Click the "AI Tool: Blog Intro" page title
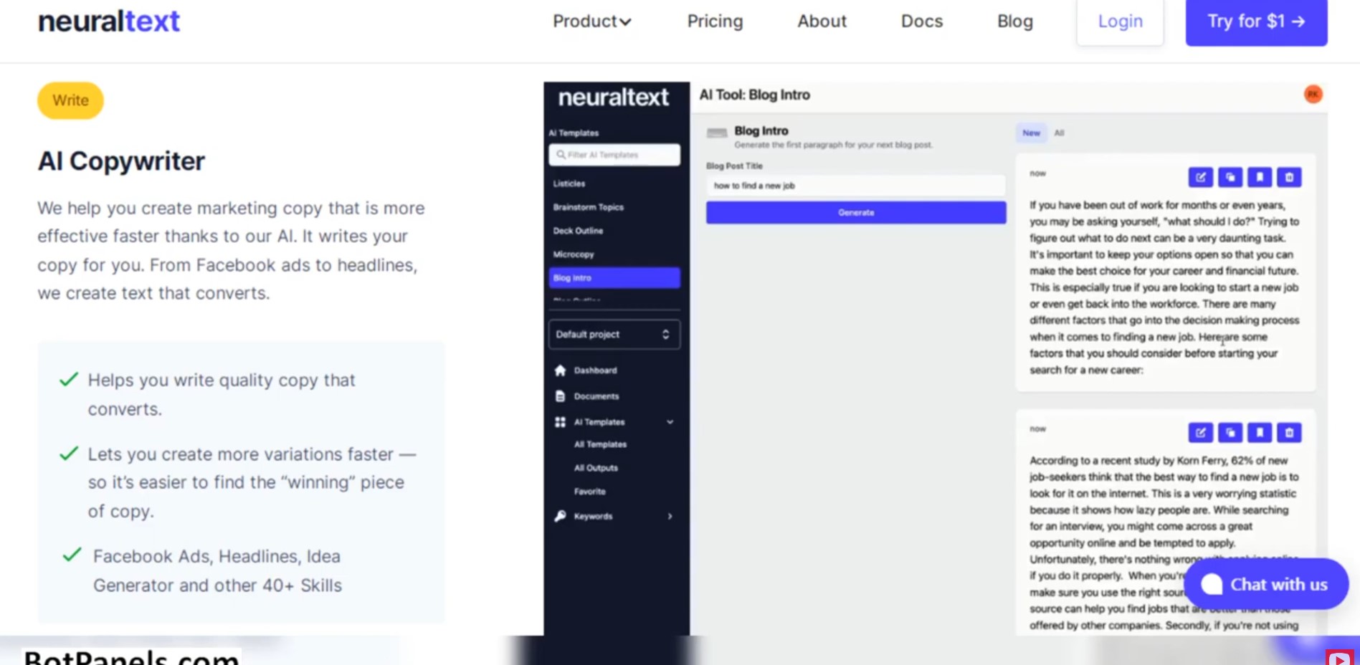Image resolution: width=1360 pixels, height=665 pixels. click(x=755, y=95)
